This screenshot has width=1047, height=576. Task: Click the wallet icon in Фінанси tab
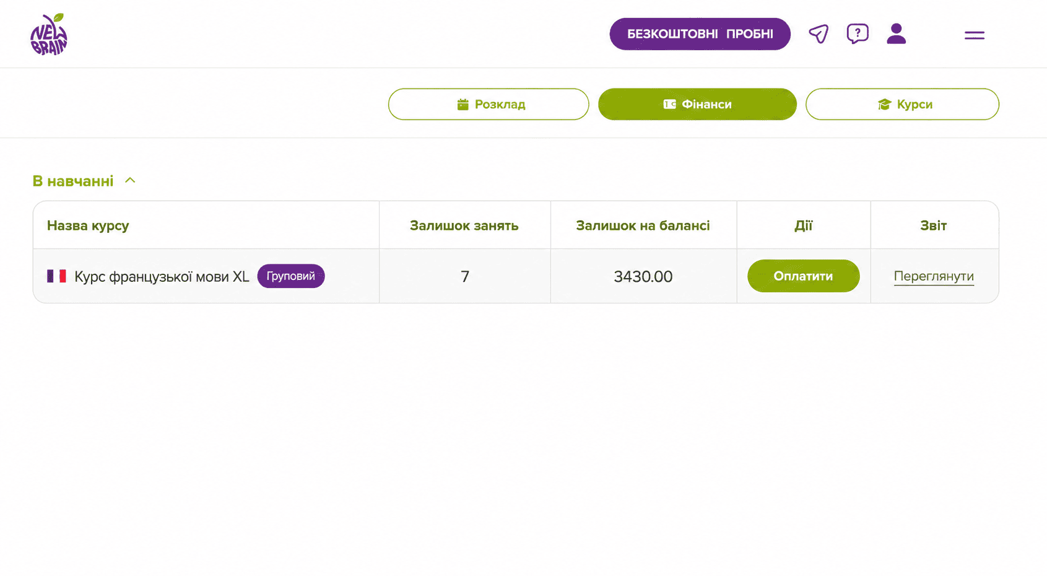coord(669,104)
